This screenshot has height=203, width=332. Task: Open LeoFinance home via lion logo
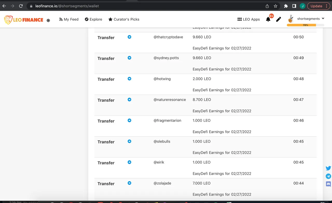[x=24, y=19]
